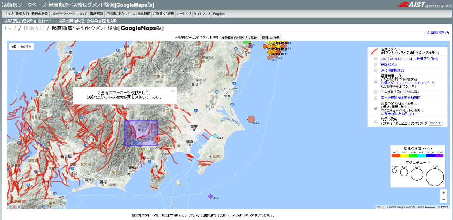
Task: Zoom out the map with minus button
Action: [444, 199]
